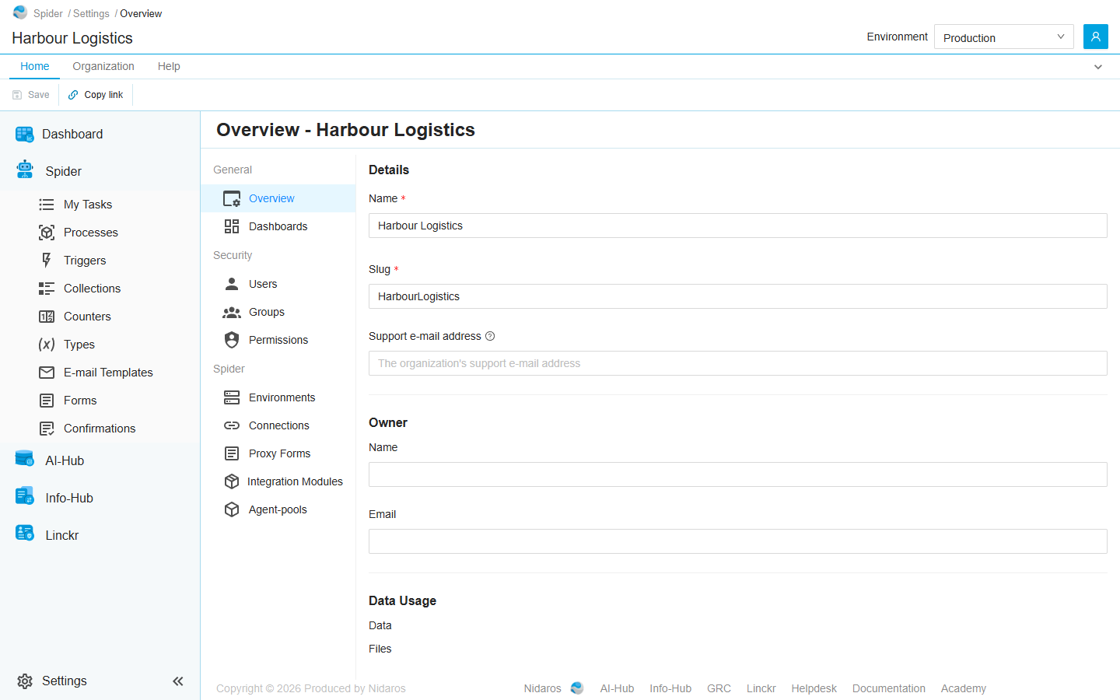
Task: Click the Spider logo icon in breadcrumb
Action: pos(20,12)
